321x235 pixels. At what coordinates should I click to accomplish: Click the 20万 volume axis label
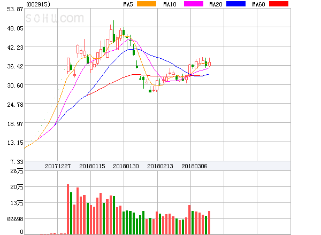17,187
